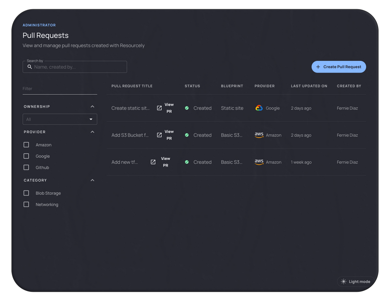The height and width of the screenshot is (301, 390).
Task: Click the external link icon on Add new tf row
Action: [x=153, y=162]
